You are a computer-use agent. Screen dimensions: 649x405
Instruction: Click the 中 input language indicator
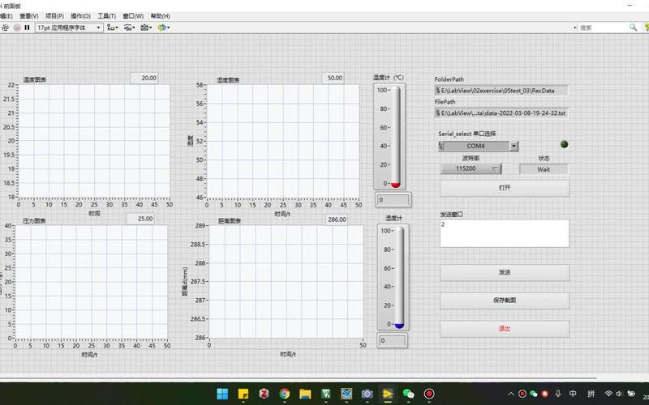pyautogui.click(x=573, y=394)
